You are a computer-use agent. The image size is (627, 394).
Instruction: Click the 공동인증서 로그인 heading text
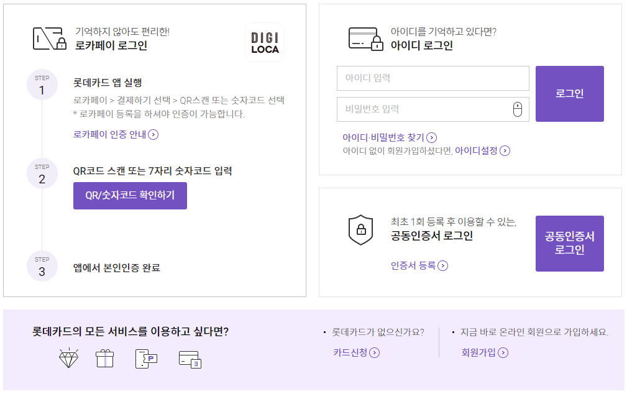[x=432, y=236]
